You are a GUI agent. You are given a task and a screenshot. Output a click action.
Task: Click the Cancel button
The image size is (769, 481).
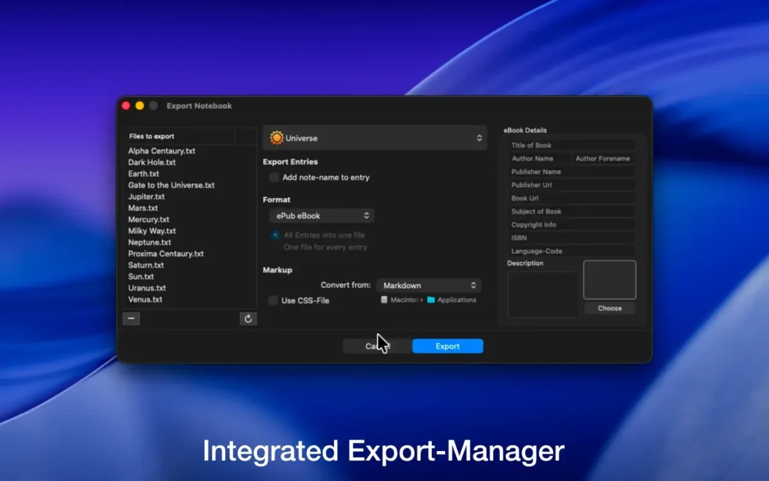coord(378,346)
